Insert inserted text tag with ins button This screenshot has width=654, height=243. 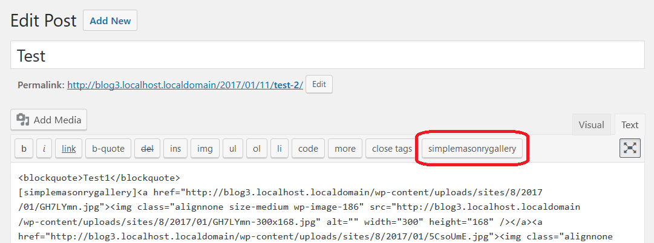click(x=175, y=148)
